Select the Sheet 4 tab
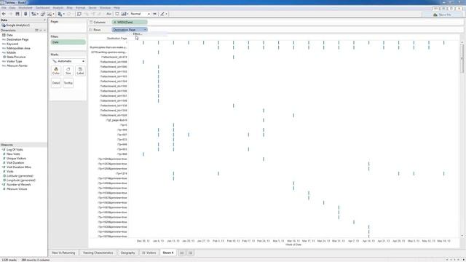466x262 pixels. (x=168, y=253)
